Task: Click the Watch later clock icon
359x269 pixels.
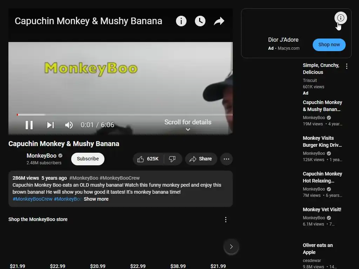Action: point(200,21)
